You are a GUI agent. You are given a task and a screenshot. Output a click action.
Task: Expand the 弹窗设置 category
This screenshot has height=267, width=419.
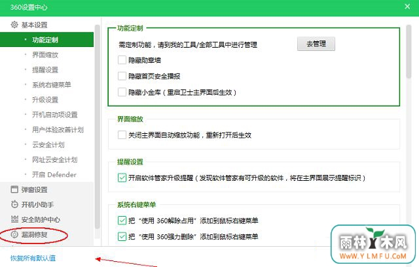[x=34, y=189]
